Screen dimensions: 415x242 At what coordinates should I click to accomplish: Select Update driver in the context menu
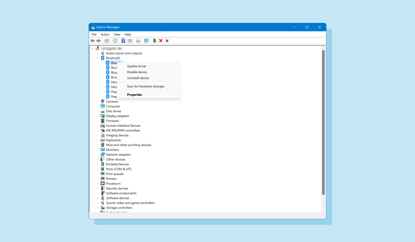click(x=137, y=66)
